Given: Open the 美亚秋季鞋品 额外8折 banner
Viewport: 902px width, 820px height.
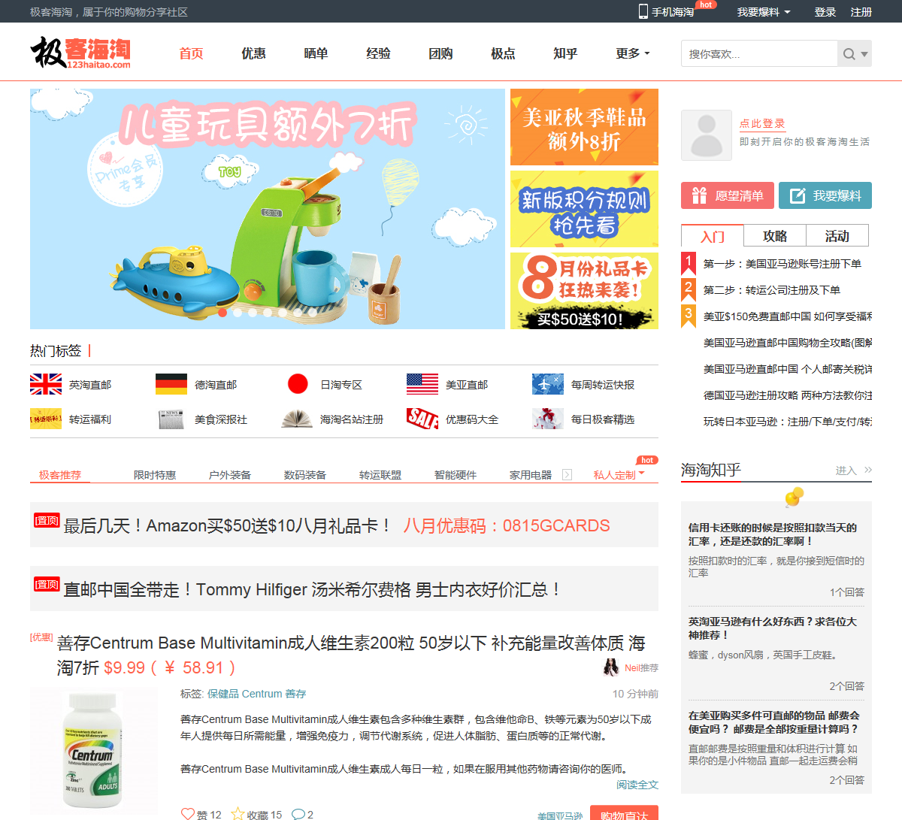Looking at the screenshot, I should point(584,127).
